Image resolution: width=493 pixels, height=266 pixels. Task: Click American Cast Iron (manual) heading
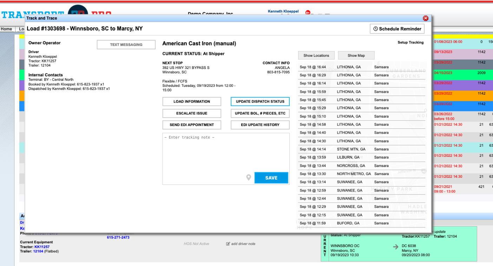pyautogui.click(x=199, y=43)
